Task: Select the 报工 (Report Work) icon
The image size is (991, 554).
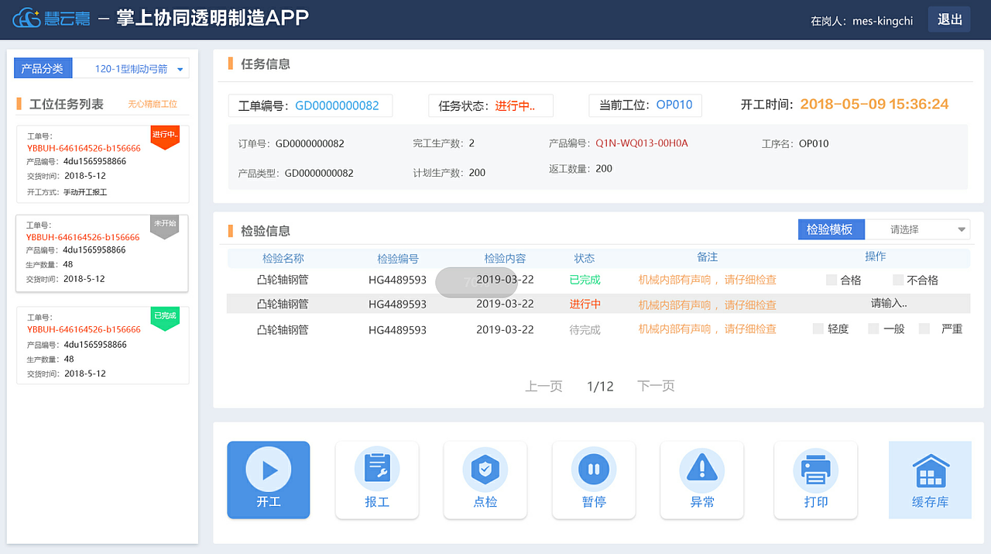Action: click(377, 468)
